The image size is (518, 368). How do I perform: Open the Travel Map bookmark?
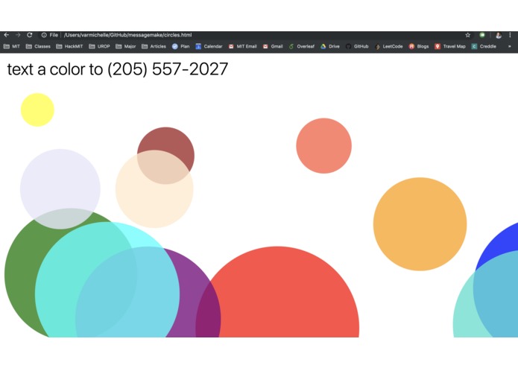[450, 46]
